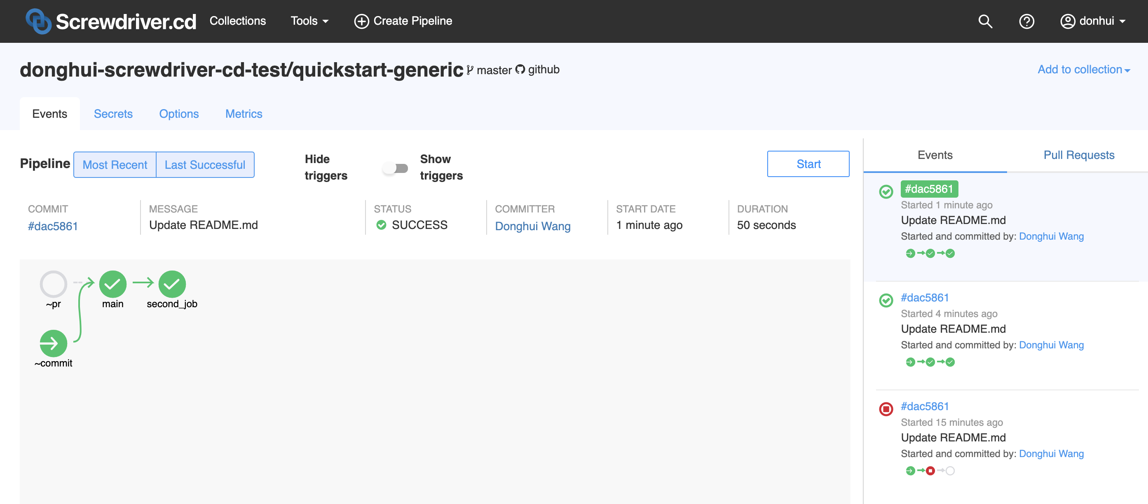Click the ~commit trigger icon

52,342
